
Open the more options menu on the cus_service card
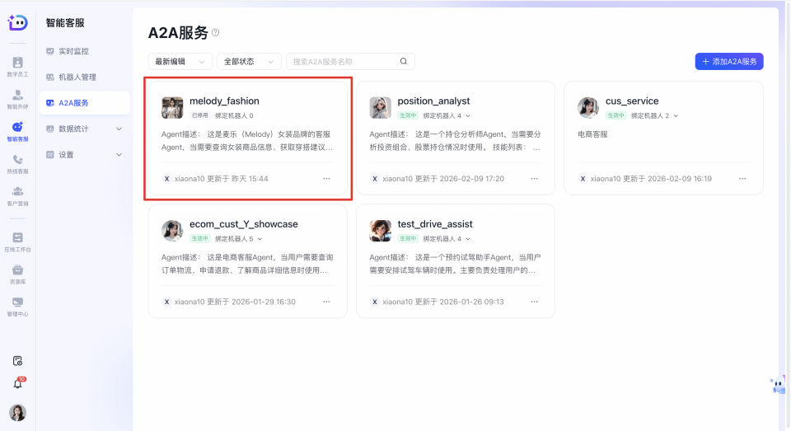[742, 179]
